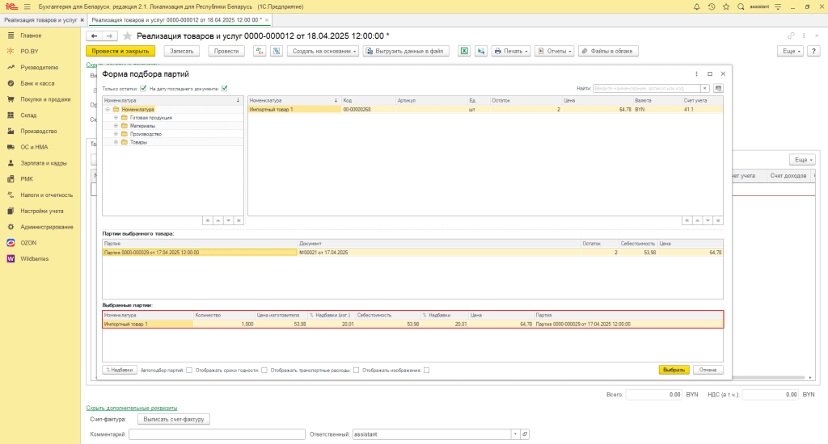
Task: Click the OZON sidebar icon
Action: [x=11, y=242]
